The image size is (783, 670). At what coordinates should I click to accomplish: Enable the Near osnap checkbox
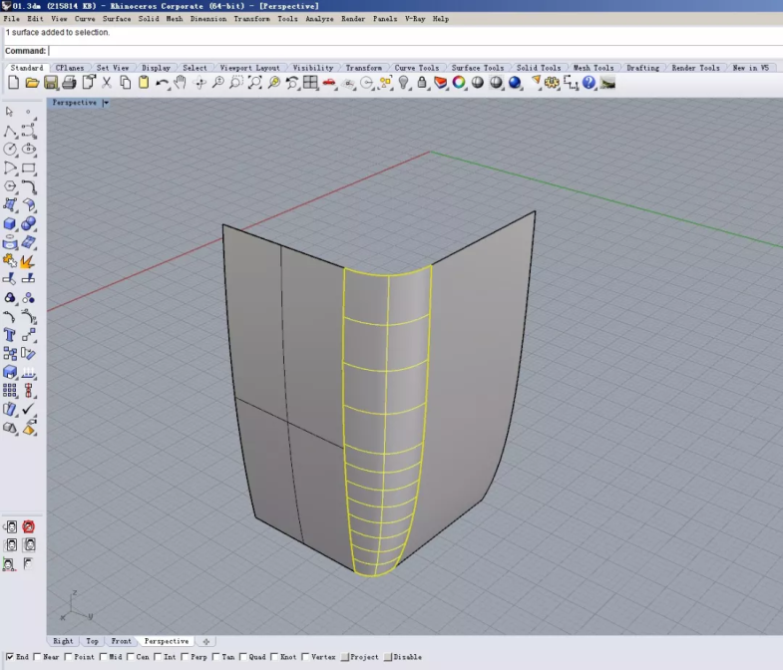(x=37, y=657)
